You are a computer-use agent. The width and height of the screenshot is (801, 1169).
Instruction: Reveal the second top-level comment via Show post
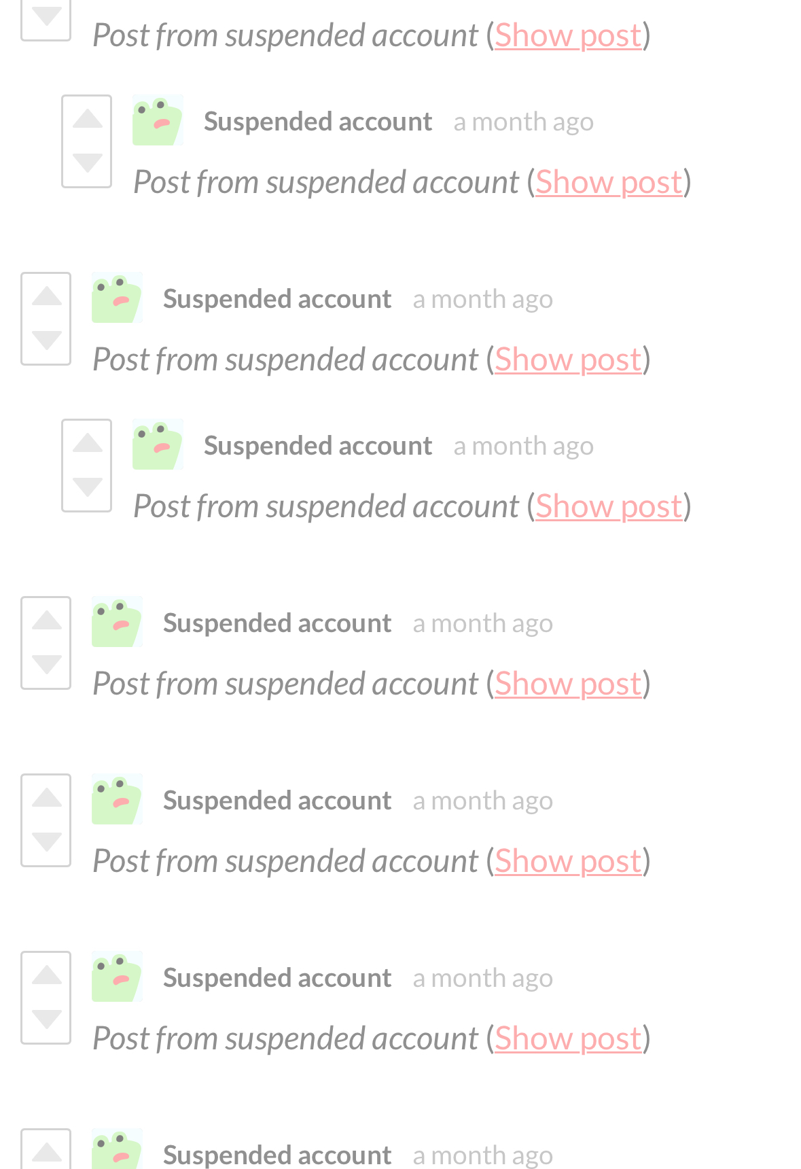click(x=568, y=360)
